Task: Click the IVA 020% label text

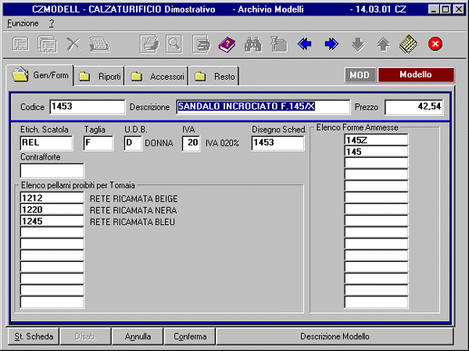Action: coord(222,143)
